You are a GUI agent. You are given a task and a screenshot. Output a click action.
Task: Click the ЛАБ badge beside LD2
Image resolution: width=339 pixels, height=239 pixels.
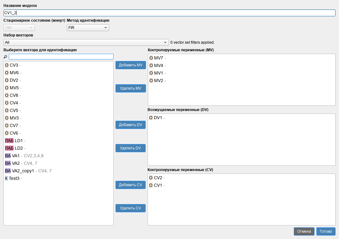9,148
